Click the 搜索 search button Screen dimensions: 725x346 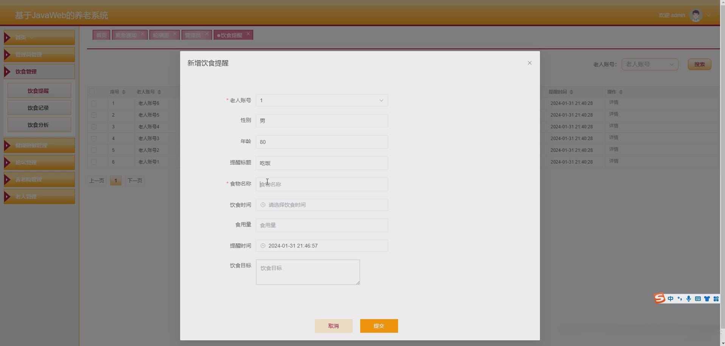point(699,64)
